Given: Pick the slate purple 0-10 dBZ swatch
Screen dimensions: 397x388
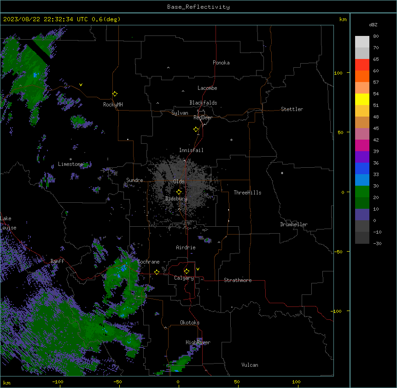Looking at the screenshot, I should (362, 215).
